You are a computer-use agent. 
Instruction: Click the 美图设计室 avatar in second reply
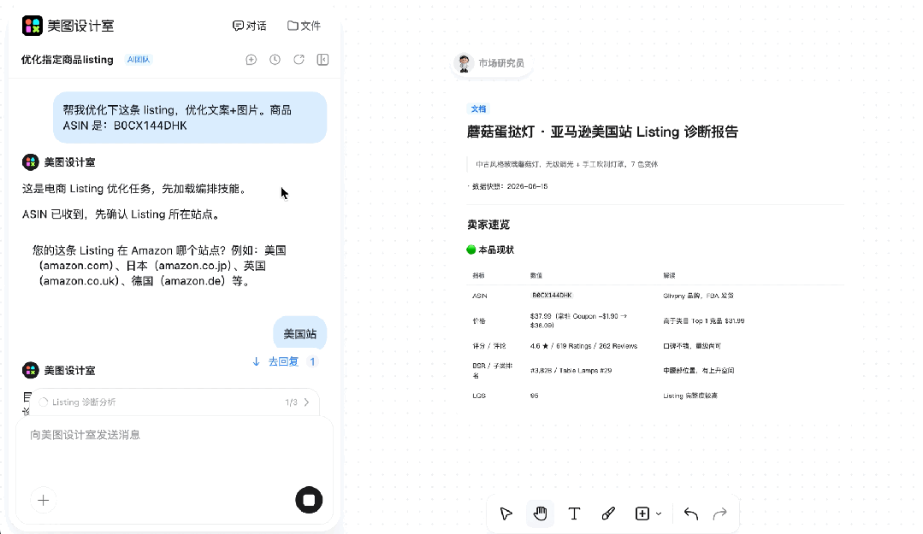(31, 371)
